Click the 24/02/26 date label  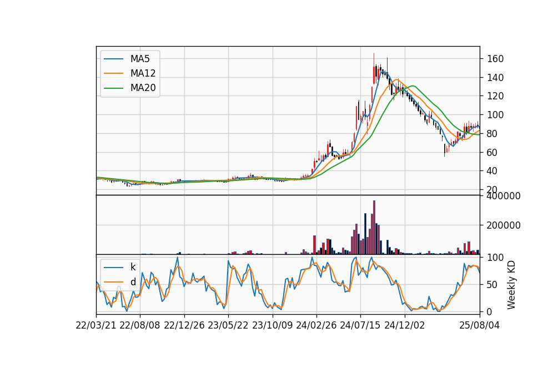click(316, 325)
